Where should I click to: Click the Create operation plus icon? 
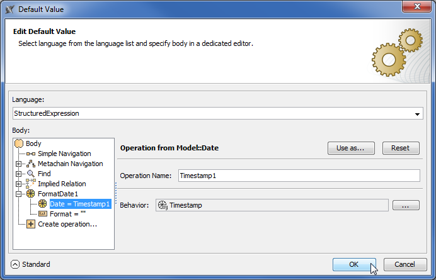click(x=31, y=224)
